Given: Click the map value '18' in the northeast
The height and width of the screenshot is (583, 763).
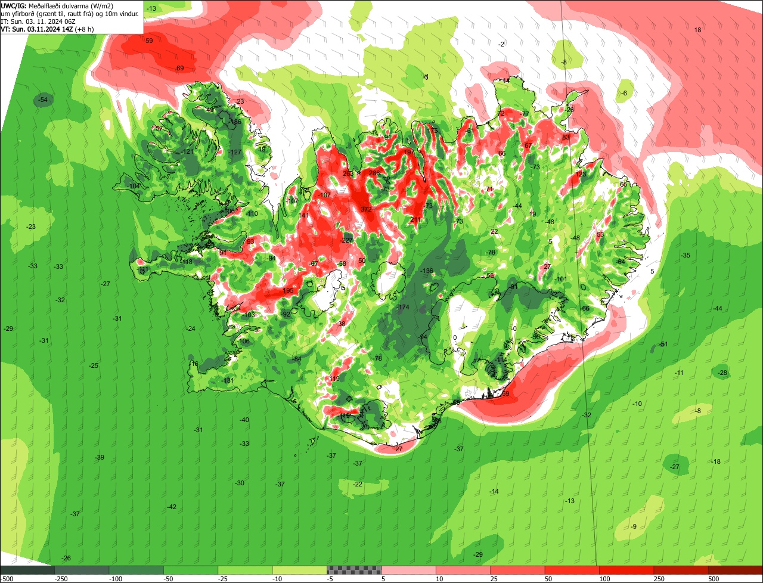Looking at the screenshot, I should point(698,30).
